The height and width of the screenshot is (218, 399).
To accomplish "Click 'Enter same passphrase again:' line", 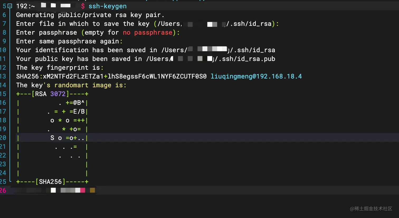I will click(69, 41).
